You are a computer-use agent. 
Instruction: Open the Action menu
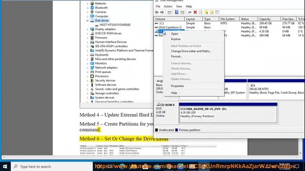click(168, 6)
